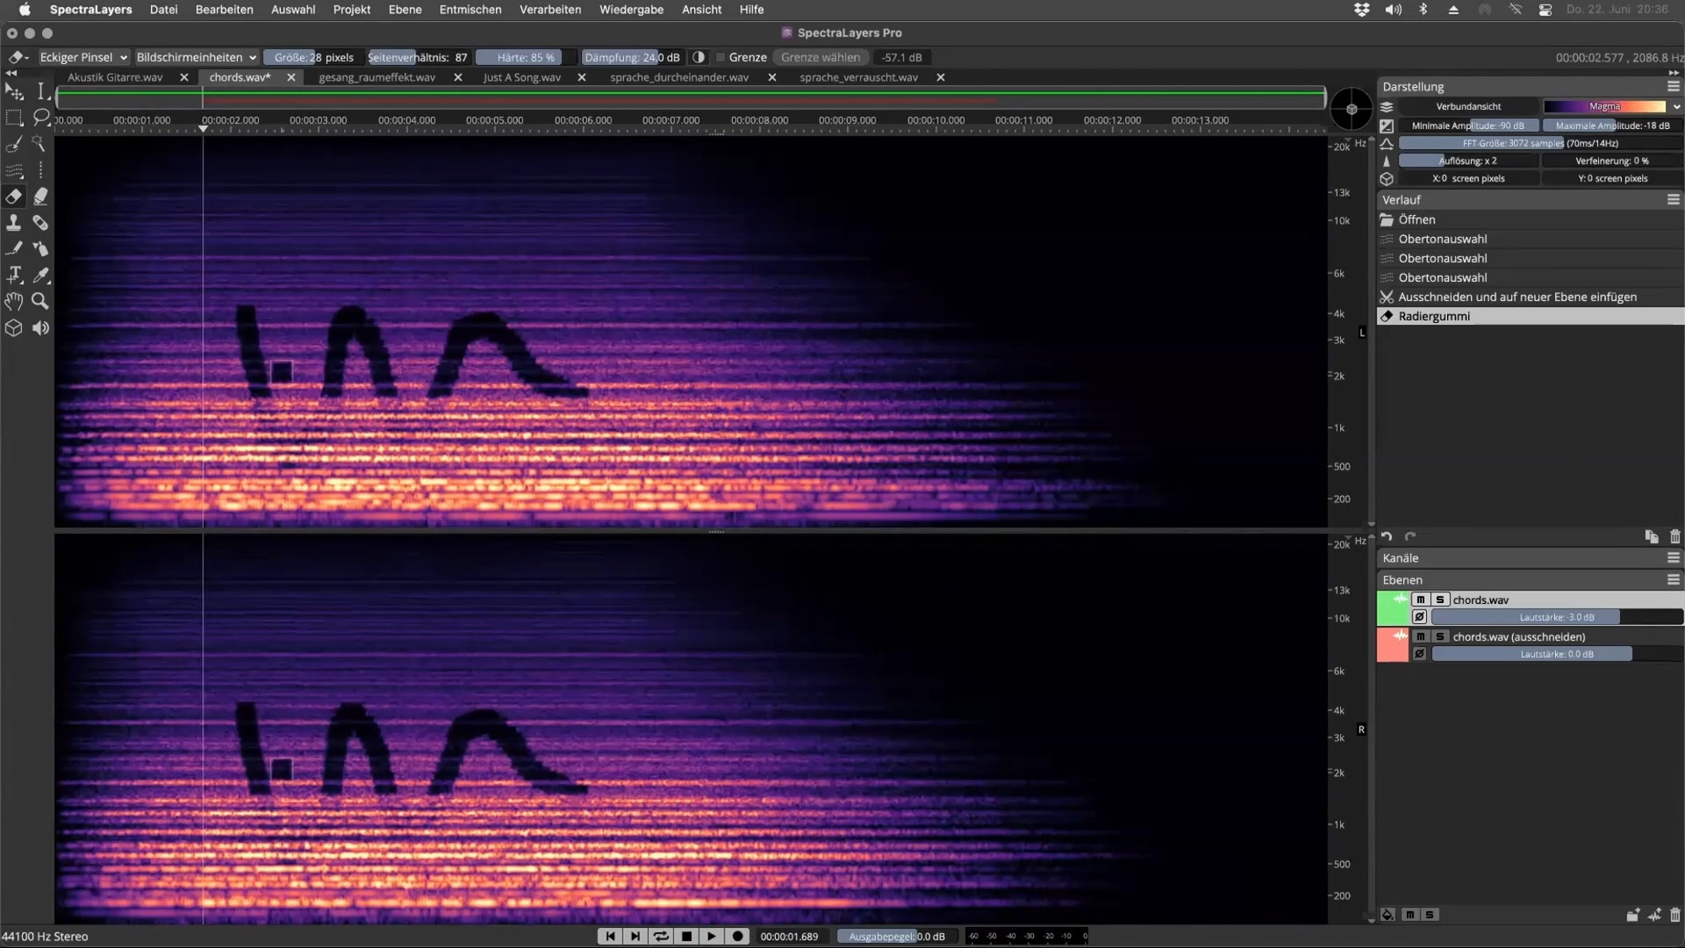Click the record button in transport

pyautogui.click(x=738, y=937)
